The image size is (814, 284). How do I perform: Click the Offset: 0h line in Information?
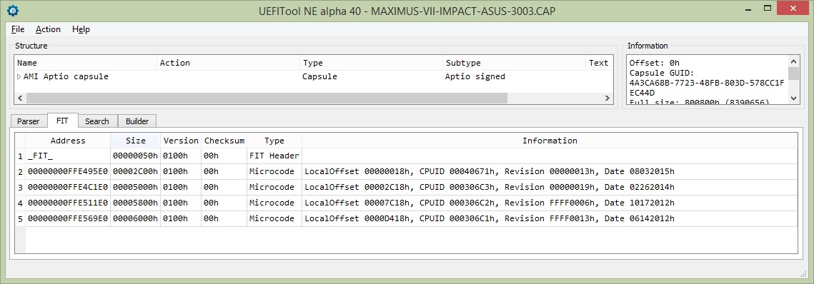(654, 63)
